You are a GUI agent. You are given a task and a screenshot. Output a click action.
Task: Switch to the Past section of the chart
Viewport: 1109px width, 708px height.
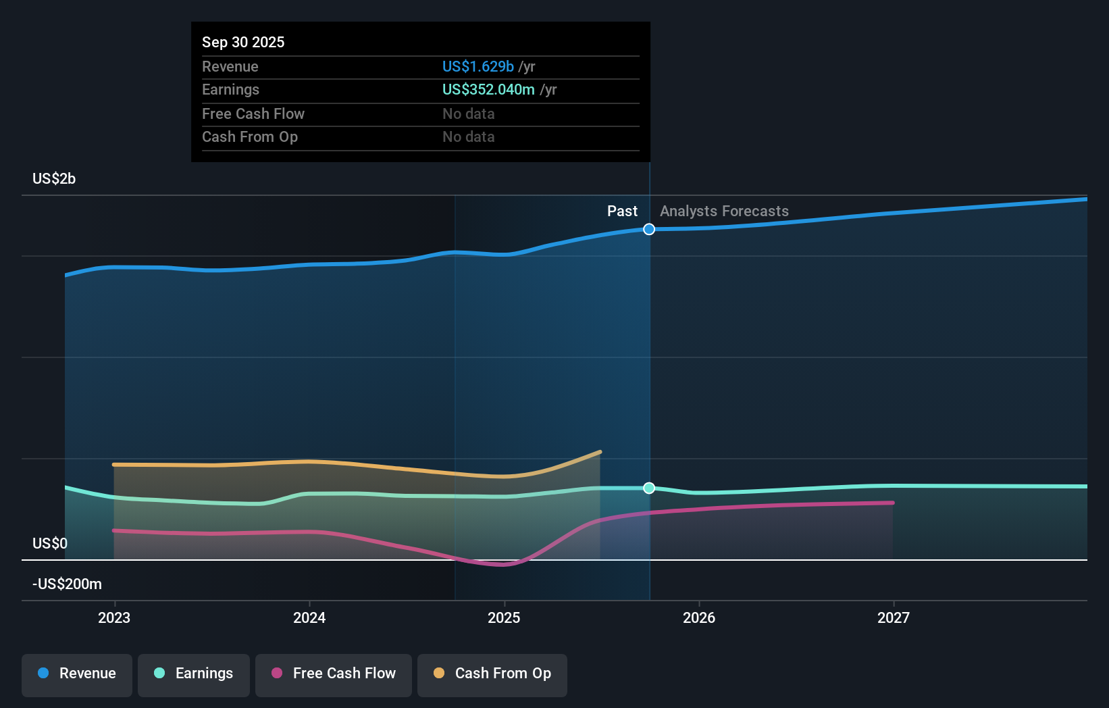(x=622, y=211)
